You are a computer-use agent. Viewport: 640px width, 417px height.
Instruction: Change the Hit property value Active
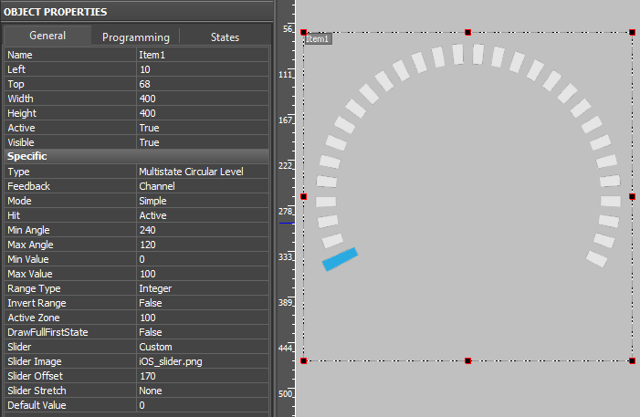[x=203, y=215]
